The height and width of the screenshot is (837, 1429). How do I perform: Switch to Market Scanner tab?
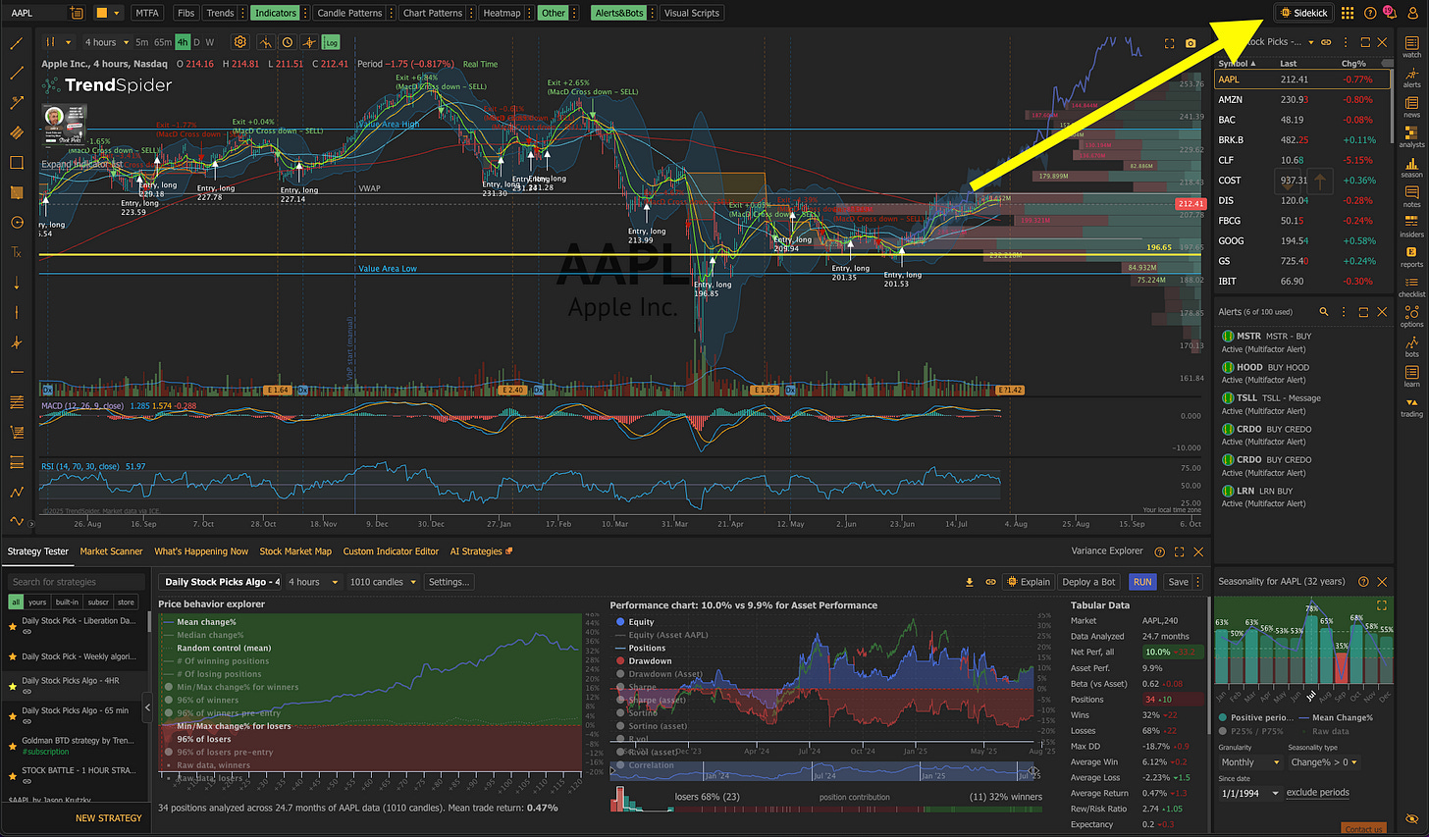(x=111, y=551)
